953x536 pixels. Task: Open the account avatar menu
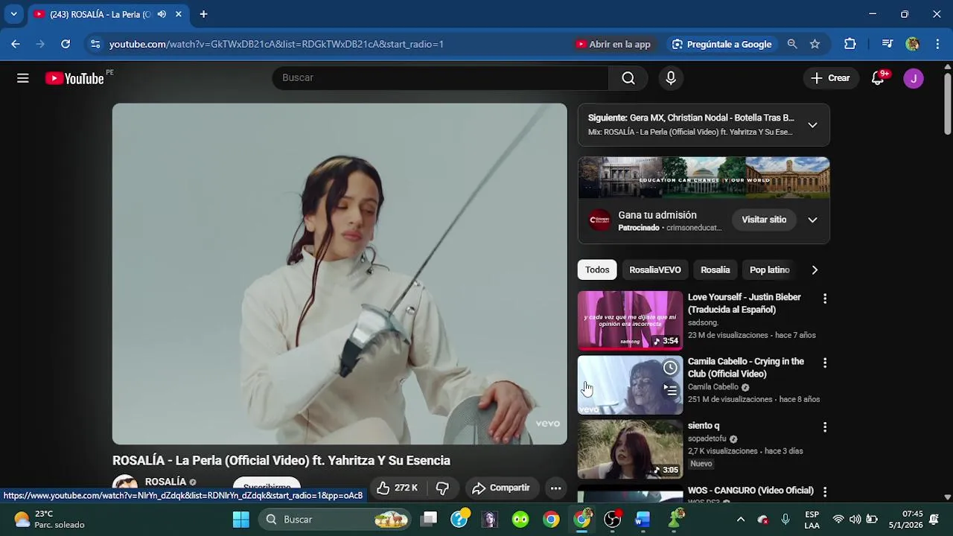[914, 78]
